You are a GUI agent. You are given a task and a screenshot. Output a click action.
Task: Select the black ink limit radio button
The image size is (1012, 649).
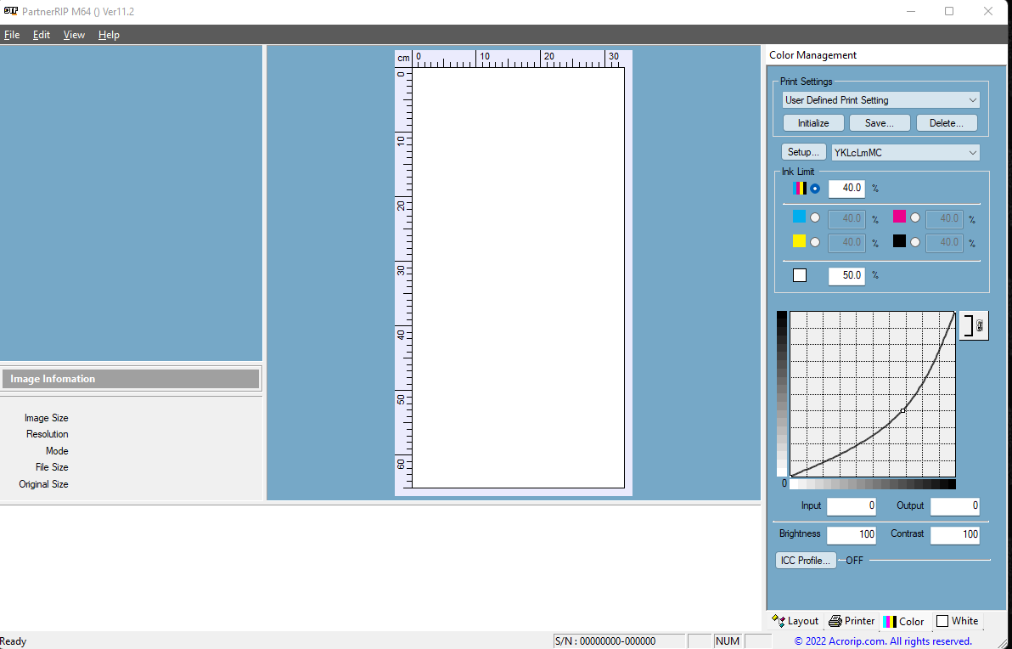click(915, 242)
